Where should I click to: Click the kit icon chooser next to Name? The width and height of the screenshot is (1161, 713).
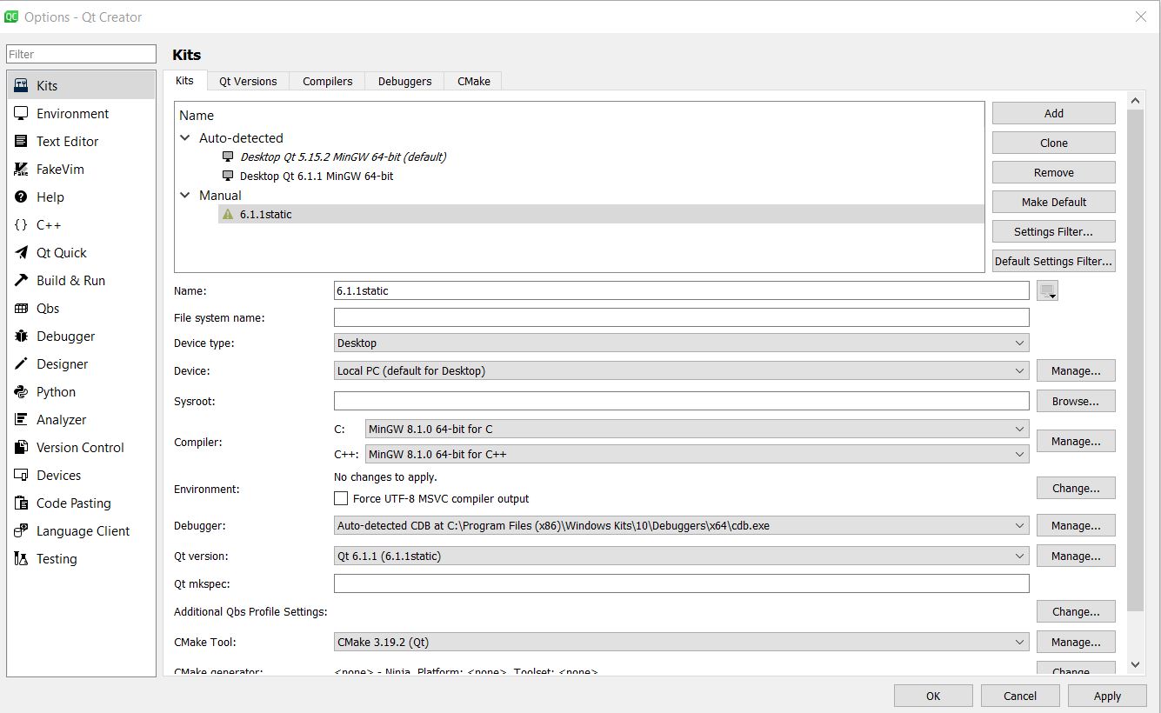click(1047, 290)
